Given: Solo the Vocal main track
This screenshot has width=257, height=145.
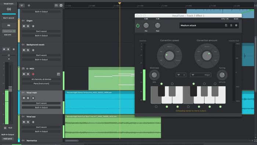Looking at the screenshot, I should pos(28,98).
